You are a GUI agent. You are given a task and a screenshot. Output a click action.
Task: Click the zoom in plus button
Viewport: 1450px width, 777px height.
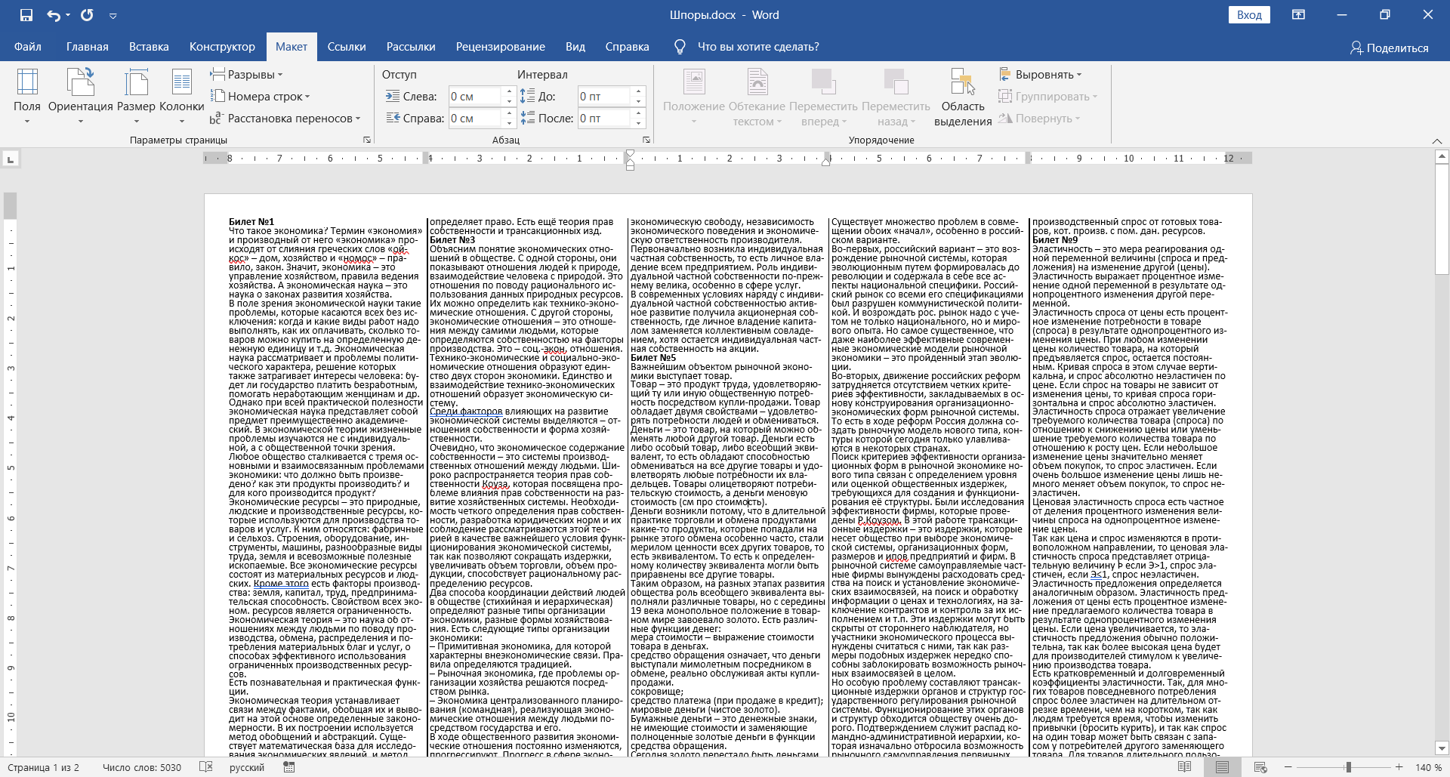coord(1399,767)
